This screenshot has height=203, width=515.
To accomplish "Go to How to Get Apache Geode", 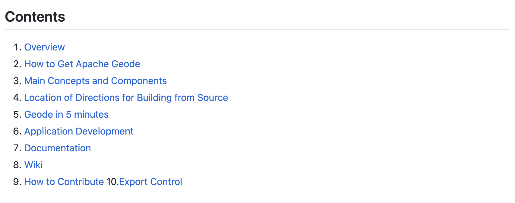I will point(82,64).
